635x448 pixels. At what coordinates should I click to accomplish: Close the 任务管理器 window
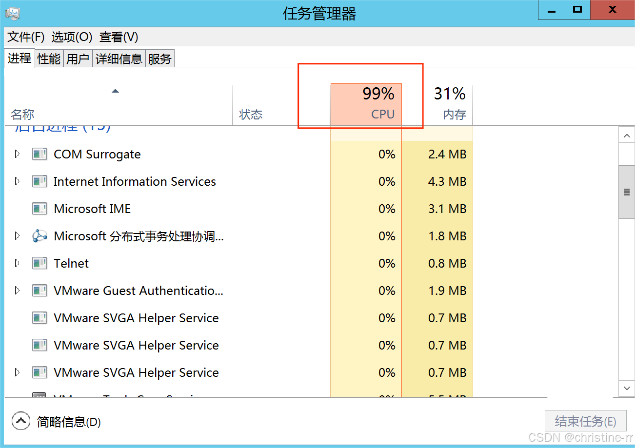coord(612,10)
